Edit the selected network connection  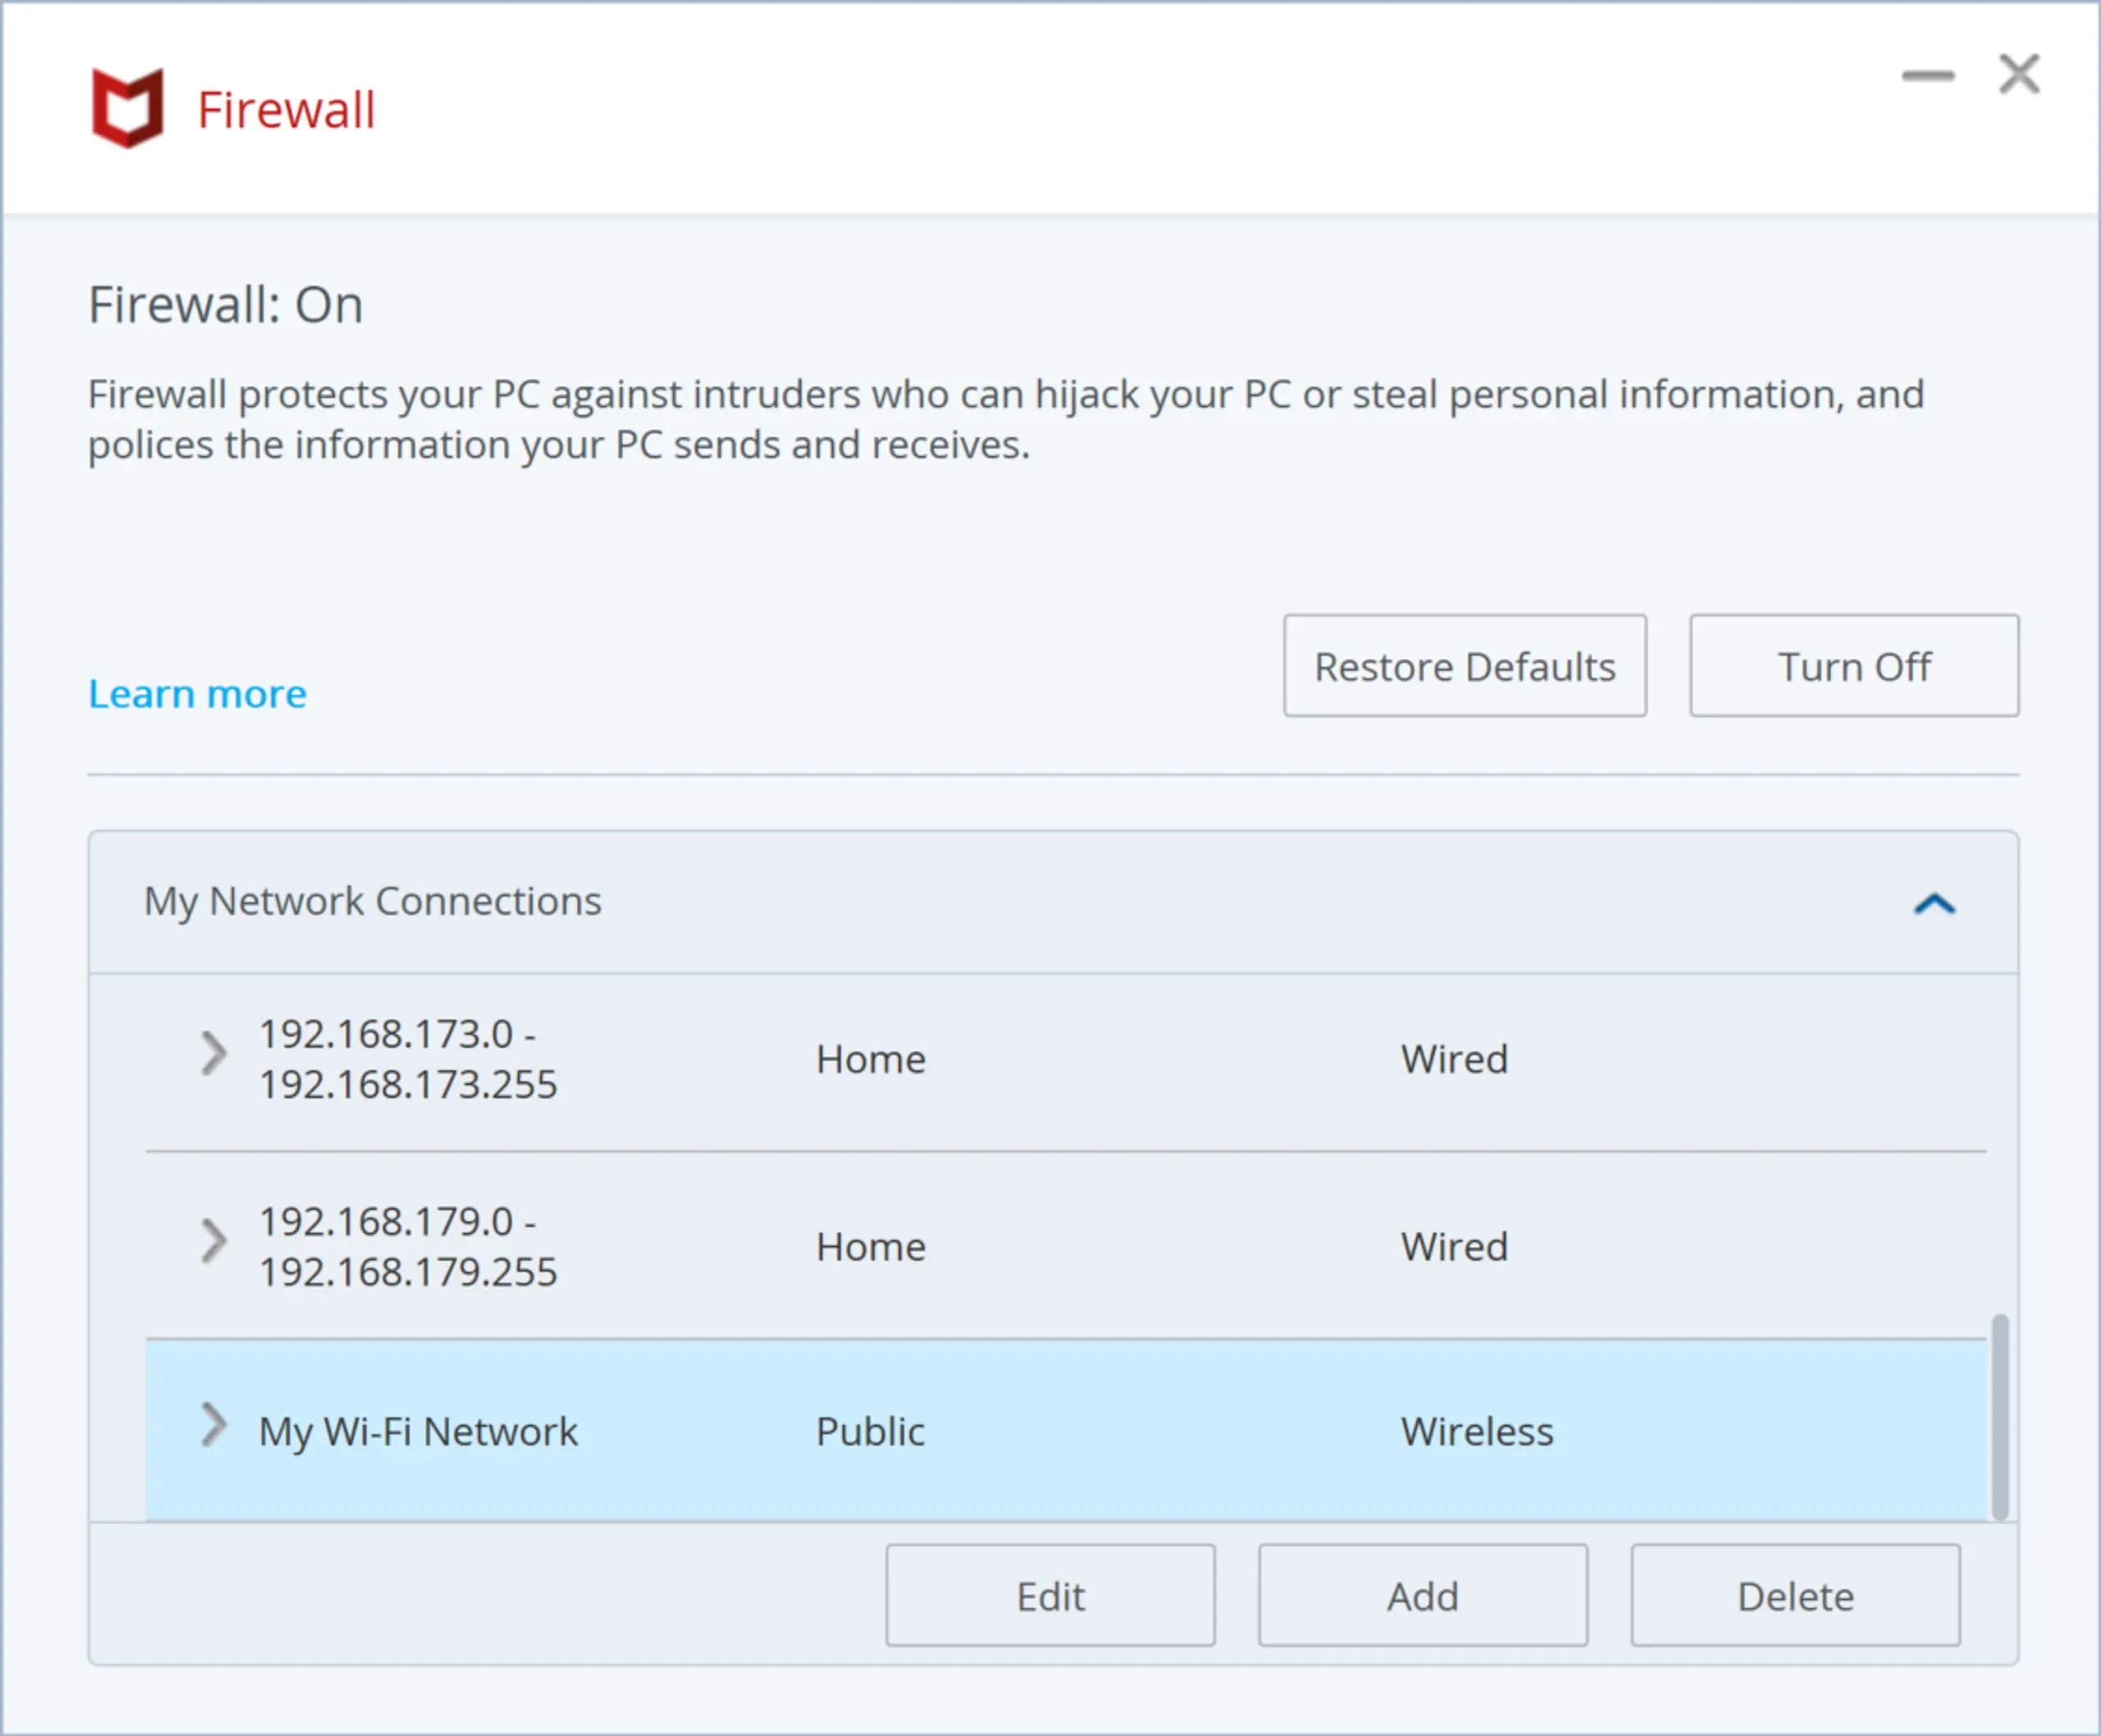[1050, 1596]
